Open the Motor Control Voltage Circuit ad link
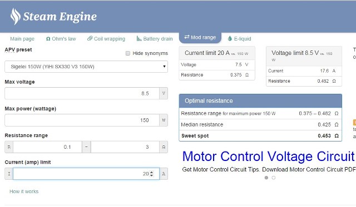Viewport: 356px width, 207px height. [x=269, y=156]
